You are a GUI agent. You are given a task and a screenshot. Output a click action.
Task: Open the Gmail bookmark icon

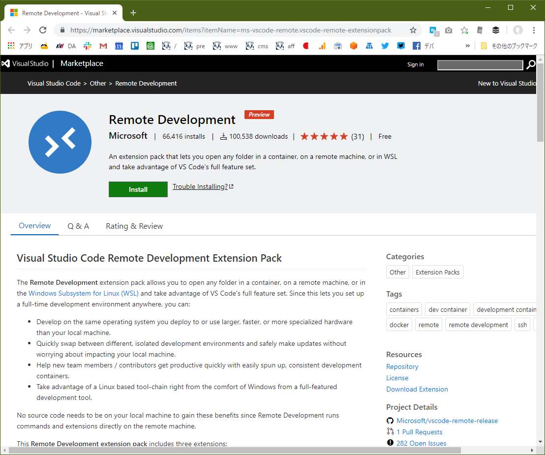(103, 46)
